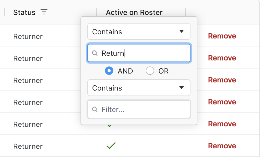Viewport: 261px width, 157px height.
Task: Select the OR radio button
Action: (x=150, y=71)
